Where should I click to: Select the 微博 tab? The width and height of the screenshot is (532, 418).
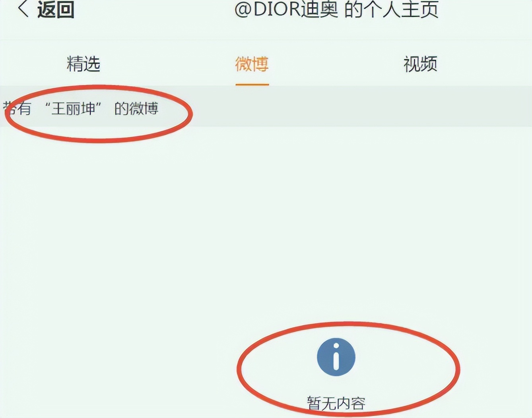tap(252, 64)
